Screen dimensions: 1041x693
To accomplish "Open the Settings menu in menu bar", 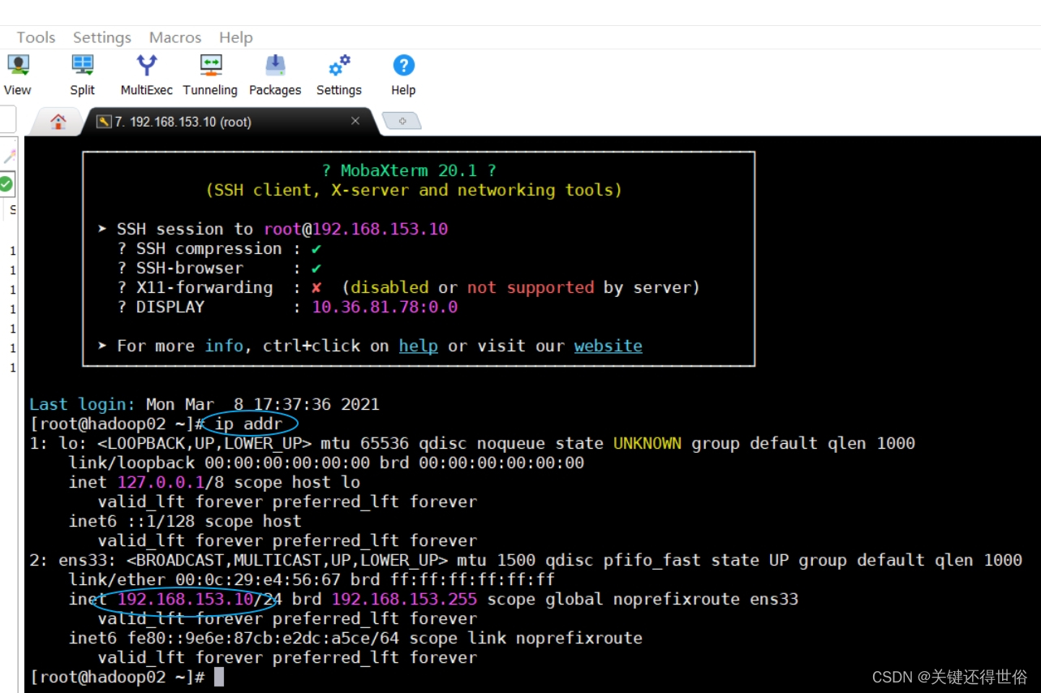I will coord(102,37).
